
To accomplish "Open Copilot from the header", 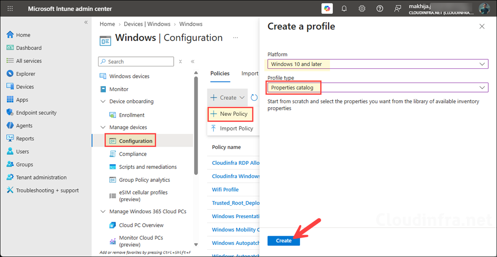I will [x=327, y=9].
